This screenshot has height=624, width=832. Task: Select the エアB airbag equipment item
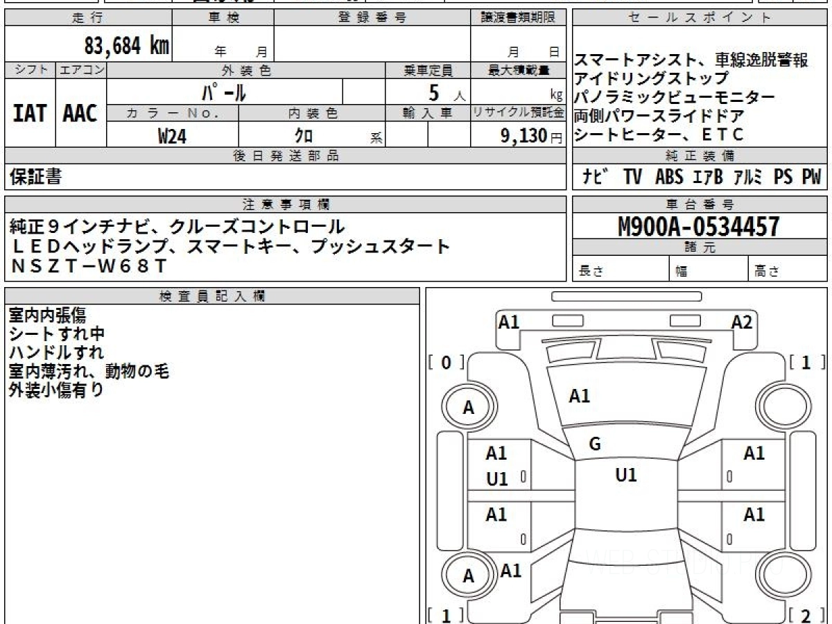point(708,177)
